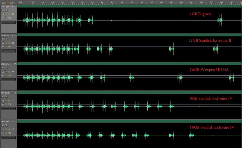
Task: Click the 13.0 mark on the time ruler
Action: coord(221,2)
